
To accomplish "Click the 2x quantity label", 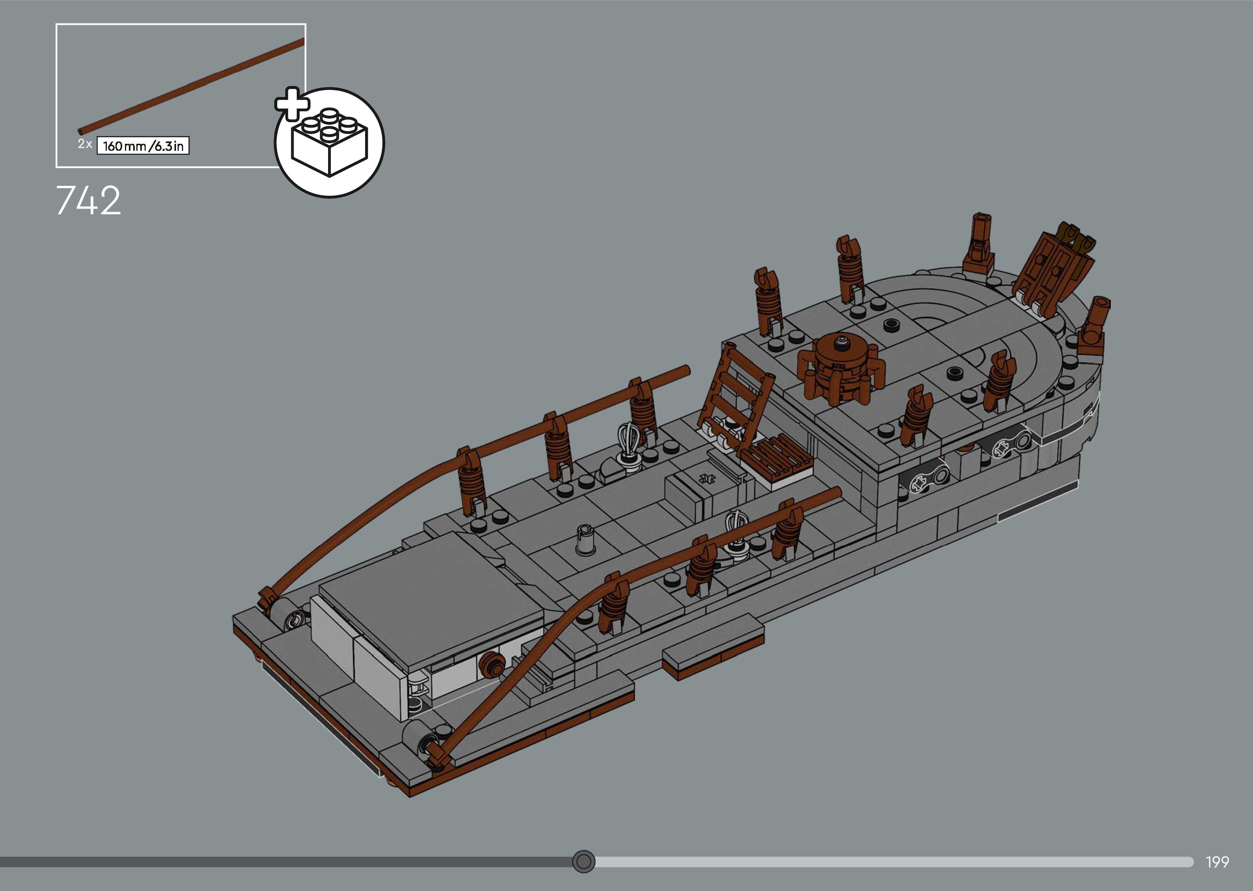I will pos(84,144).
